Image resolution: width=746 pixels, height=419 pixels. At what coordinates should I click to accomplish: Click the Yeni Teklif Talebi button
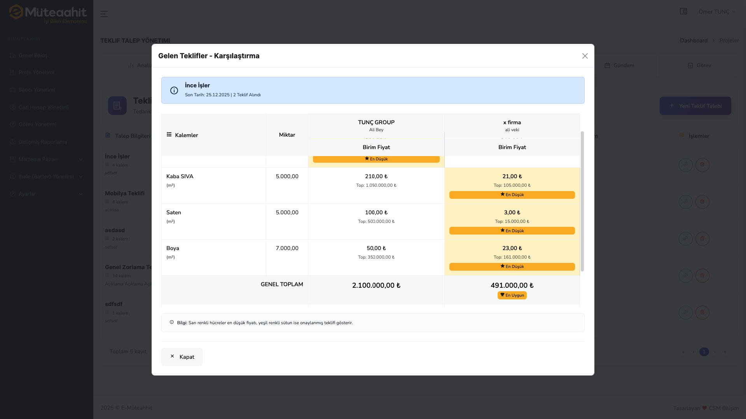coord(695,106)
